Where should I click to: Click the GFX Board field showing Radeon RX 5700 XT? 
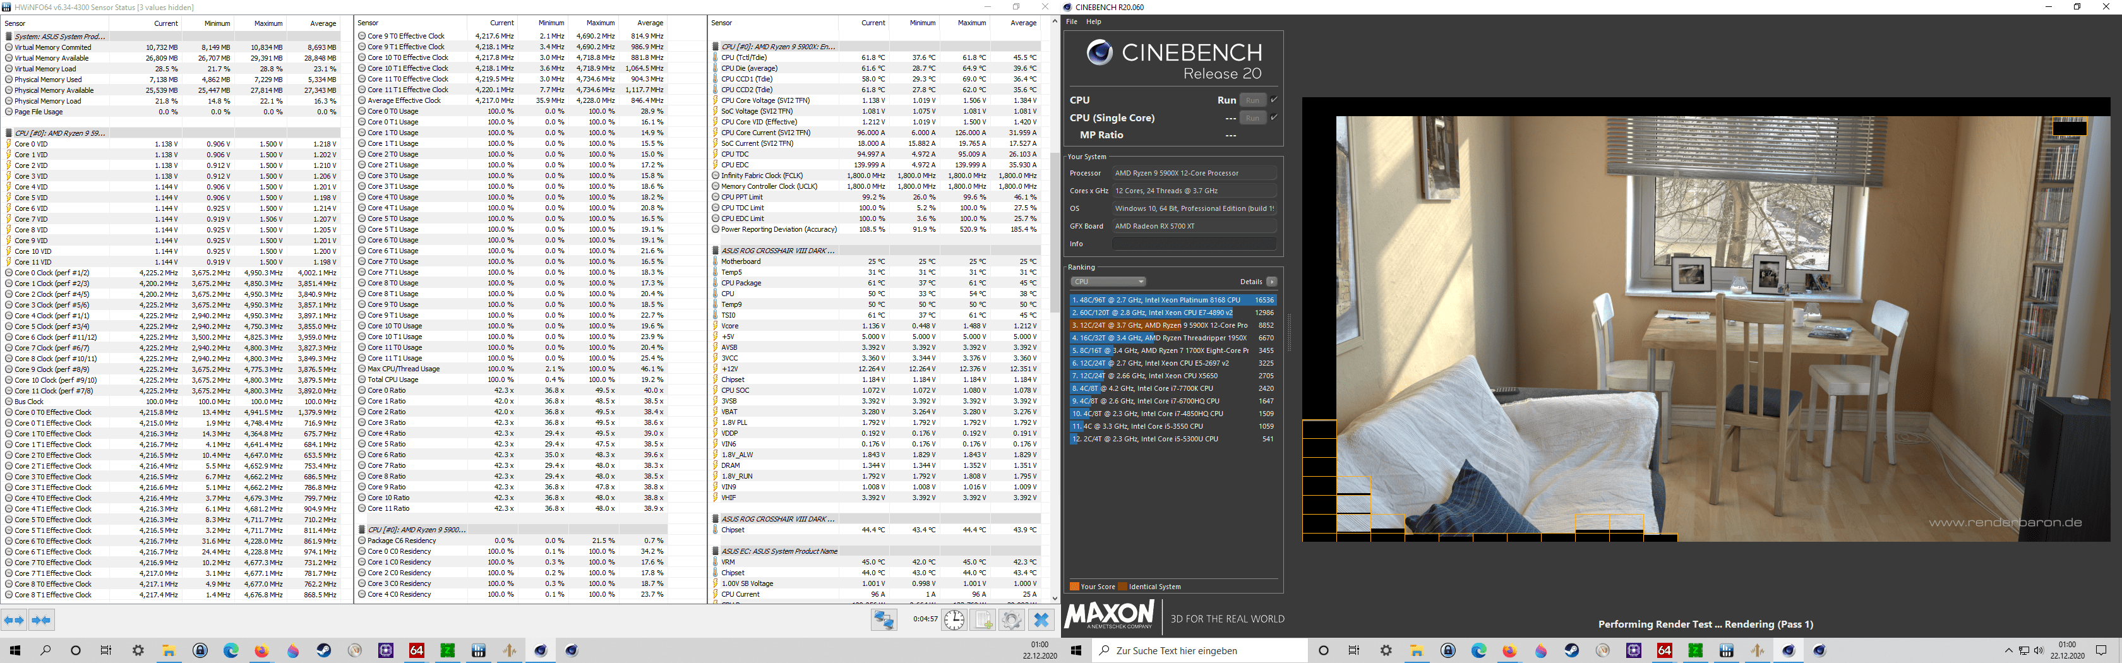[x=1194, y=225]
